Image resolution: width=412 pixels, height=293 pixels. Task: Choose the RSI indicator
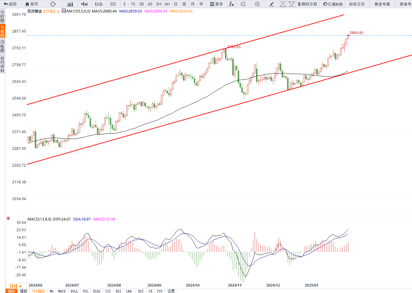(141, 291)
